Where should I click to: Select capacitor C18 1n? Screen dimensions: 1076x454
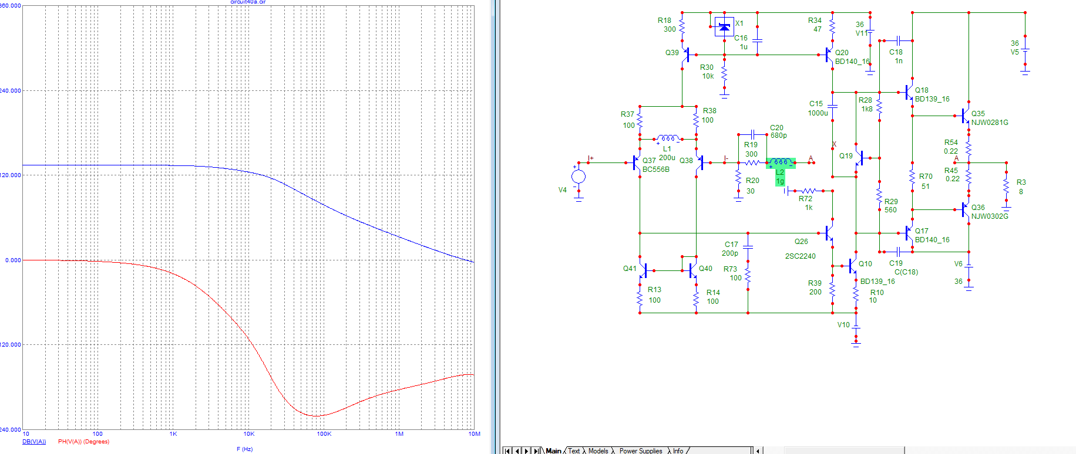[898, 40]
